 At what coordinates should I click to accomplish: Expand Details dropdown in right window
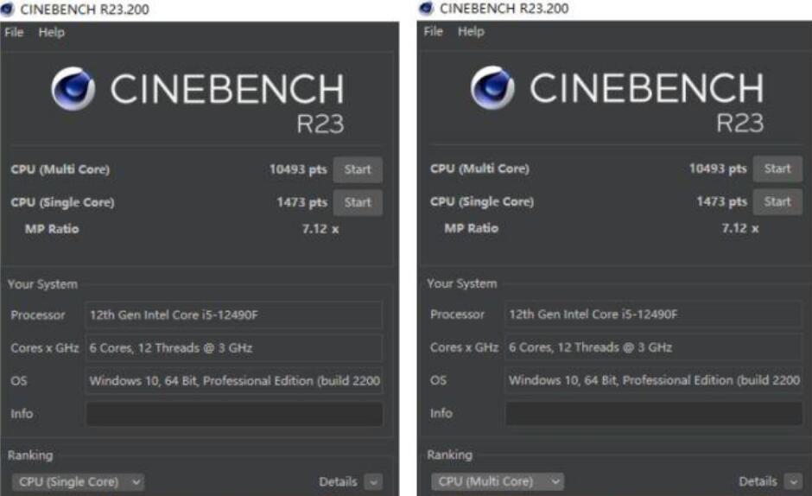click(x=793, y=481)
